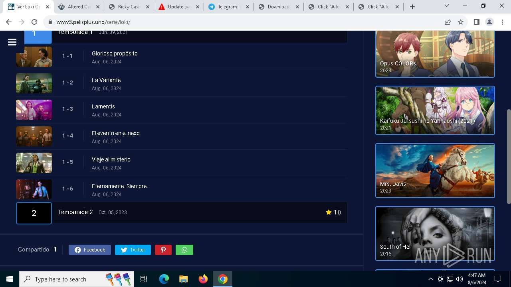511x287 pixels.
Task: Close the Ver Loki tab
Action: (47, 7)
